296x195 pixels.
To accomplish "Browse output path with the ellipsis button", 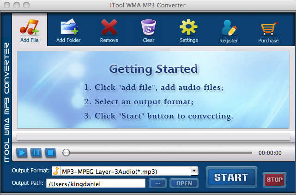I will (x=157, y=183).
